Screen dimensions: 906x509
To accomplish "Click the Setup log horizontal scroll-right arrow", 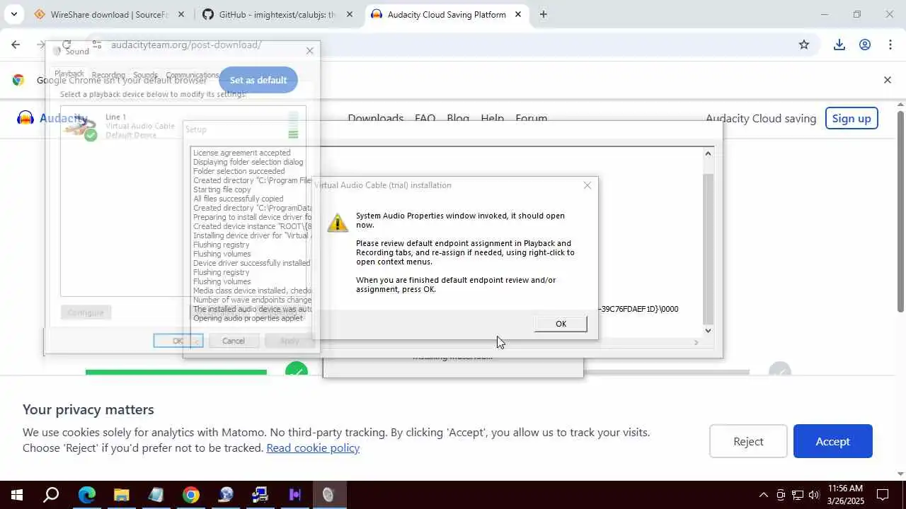I will pyautogui.click(x=696, y=342).
